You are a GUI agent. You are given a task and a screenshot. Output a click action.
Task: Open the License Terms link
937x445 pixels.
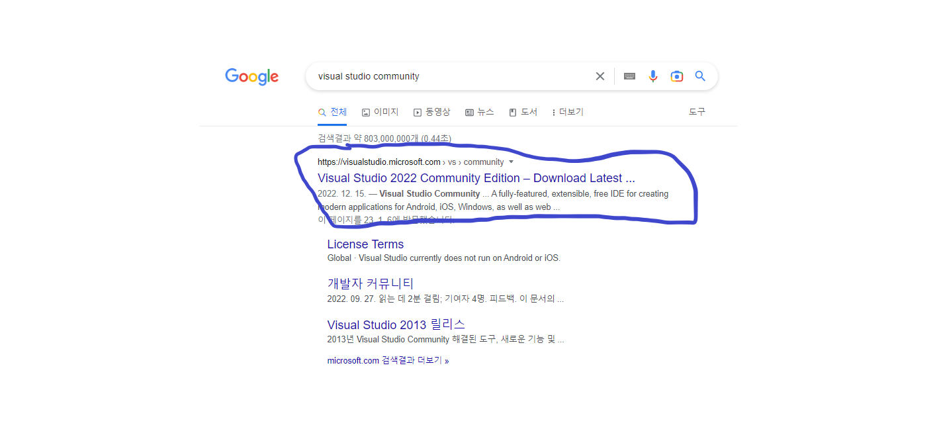pyautogui.click(x=365, y=244)
